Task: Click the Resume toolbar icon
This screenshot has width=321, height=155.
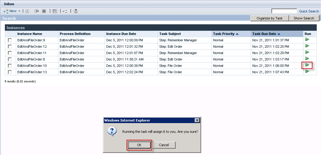Action: 37,11
